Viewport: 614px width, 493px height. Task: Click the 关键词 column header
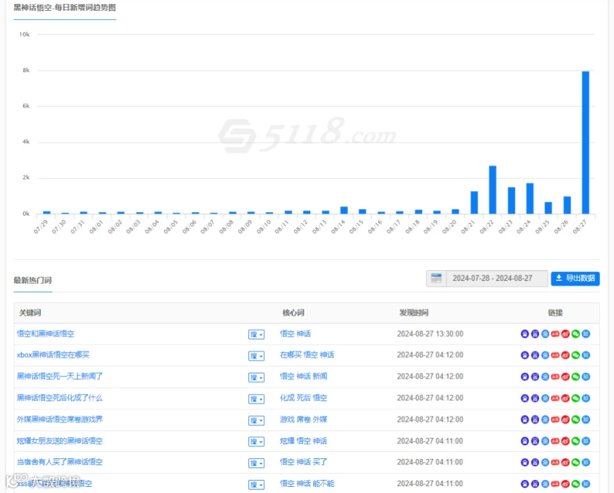(30, 312)
